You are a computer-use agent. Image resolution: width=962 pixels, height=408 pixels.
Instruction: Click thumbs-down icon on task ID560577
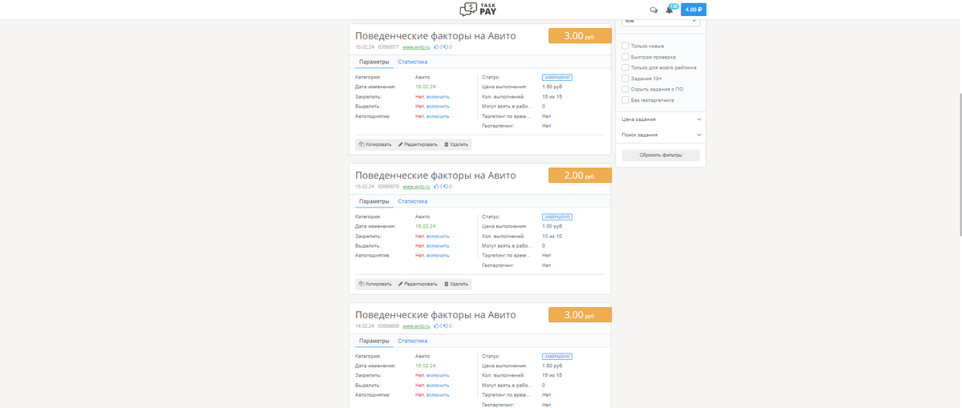coord(447,47)
